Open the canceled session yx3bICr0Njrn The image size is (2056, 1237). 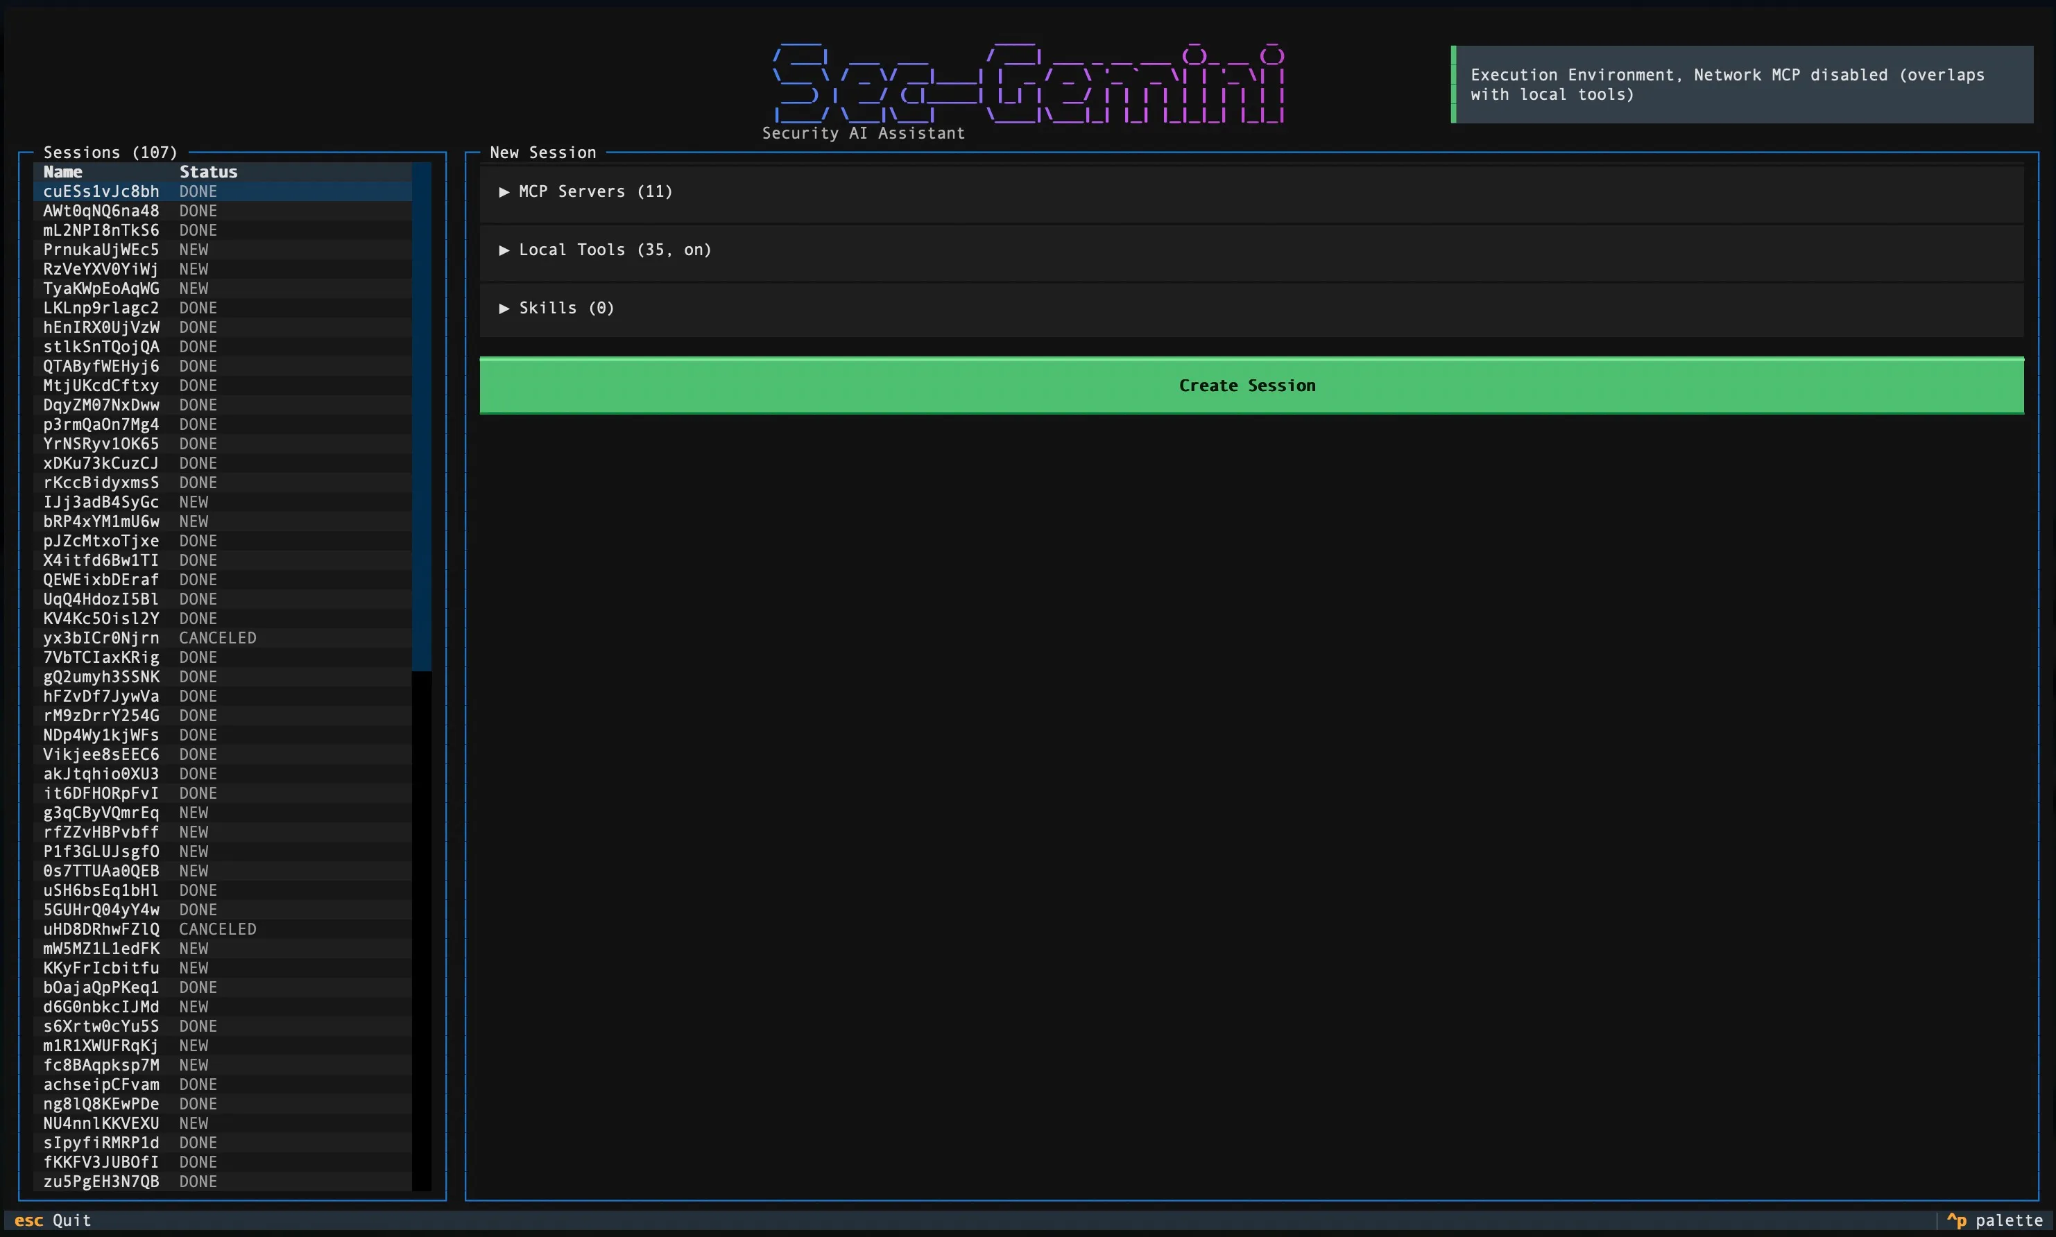[x=101, y=639]
